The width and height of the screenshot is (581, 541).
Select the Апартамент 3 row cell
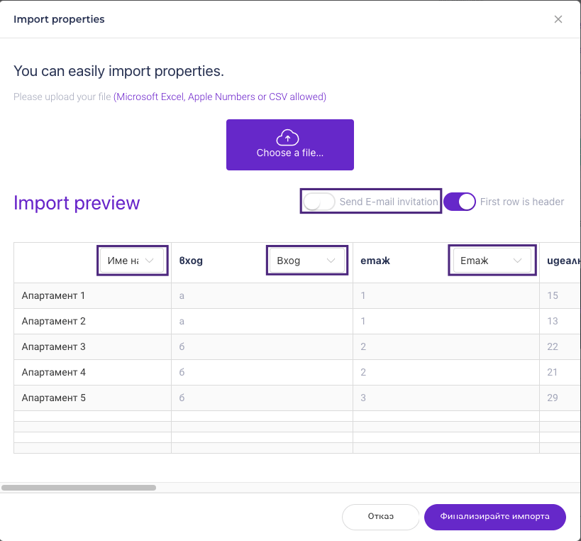pyautogui.click(x=54, y=346)
